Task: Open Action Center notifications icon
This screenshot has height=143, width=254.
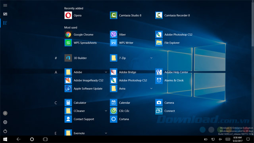Action: tap(248, 139)
